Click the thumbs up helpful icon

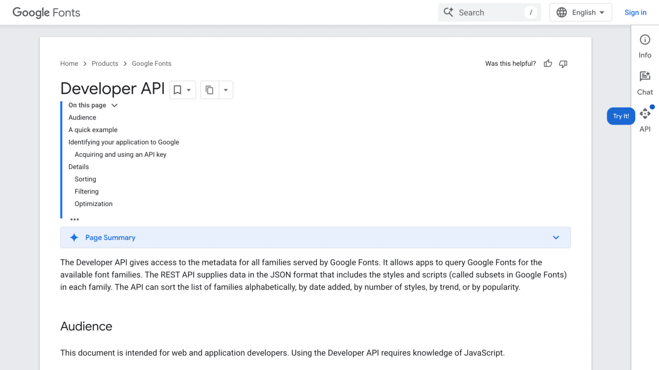coord(548,64)
